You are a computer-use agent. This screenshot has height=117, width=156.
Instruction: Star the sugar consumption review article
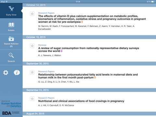tap(32, 46)
